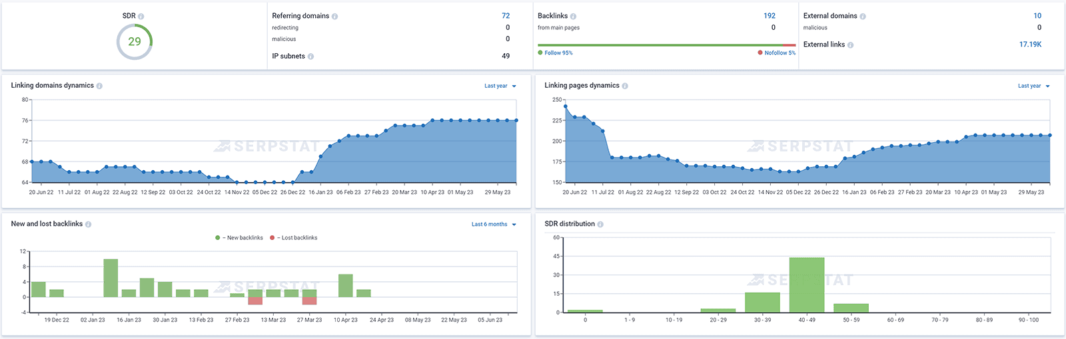Click the Linking domains dynamics info icon
The image size is (1066, 339).
click(x=99, y=86)
